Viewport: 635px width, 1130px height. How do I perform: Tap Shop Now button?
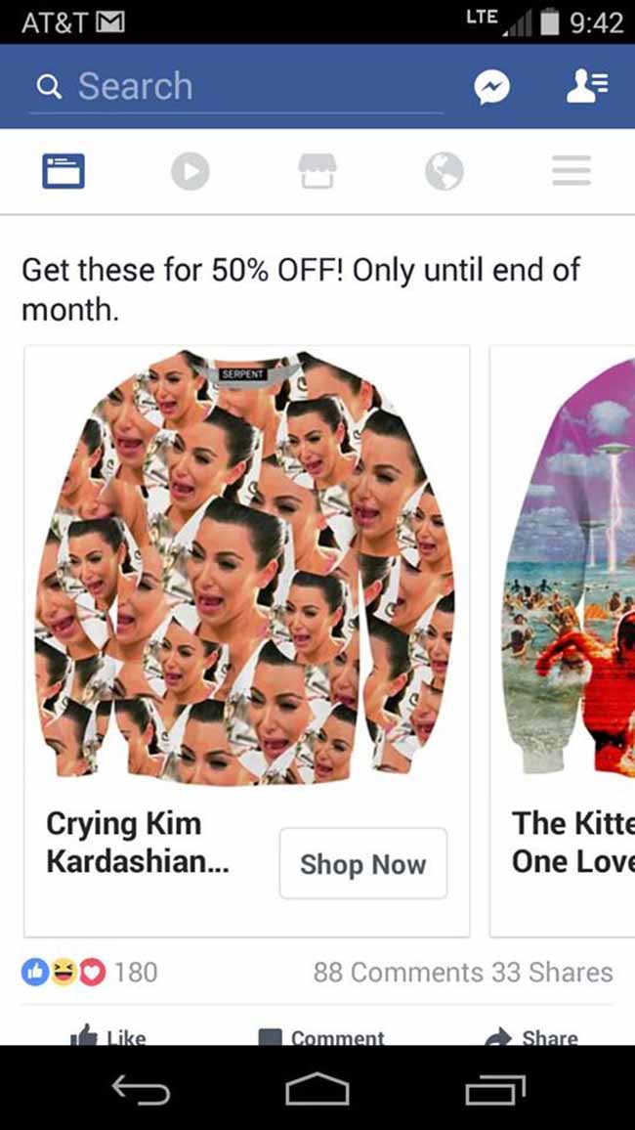(x=362, y=863)
